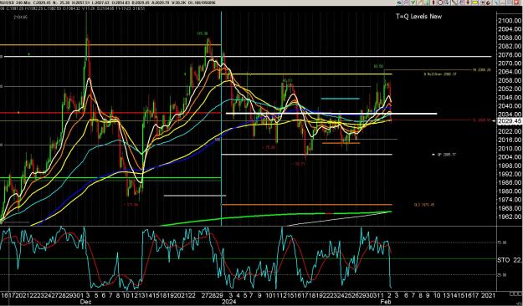The height and width of the screenshot is (306, 523).
Task: Click the green curved average line at bottom
Action: pos(277,216)
